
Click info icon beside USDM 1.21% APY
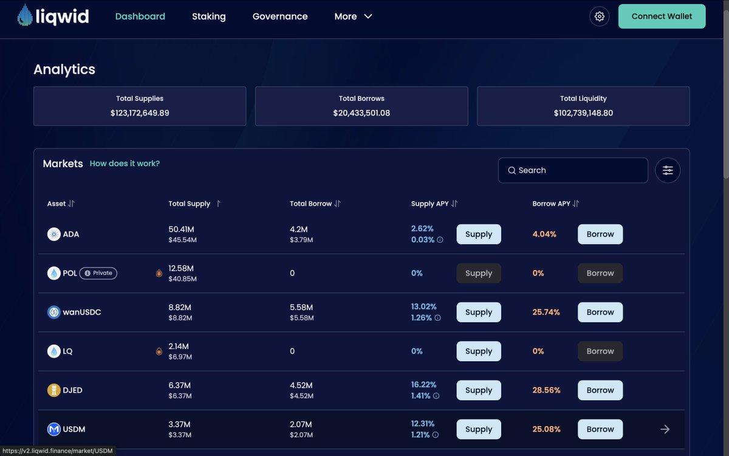(x=436, y=435)
